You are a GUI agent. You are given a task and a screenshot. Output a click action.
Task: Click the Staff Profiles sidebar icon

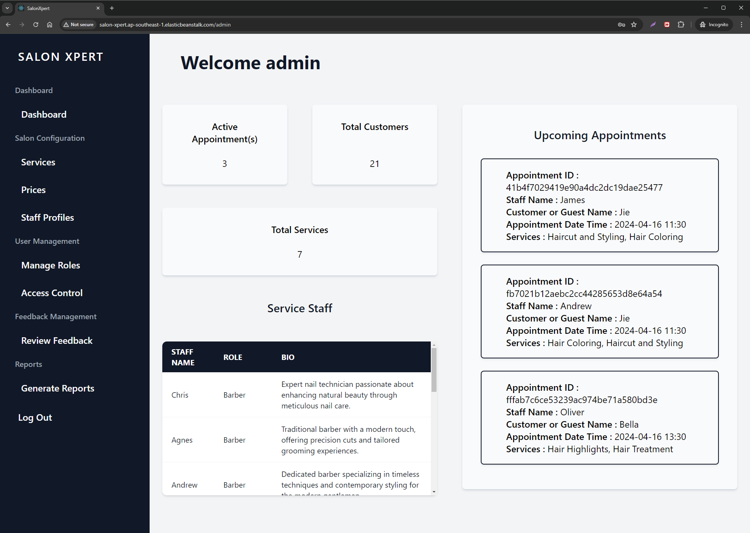[x=47, y=218]
